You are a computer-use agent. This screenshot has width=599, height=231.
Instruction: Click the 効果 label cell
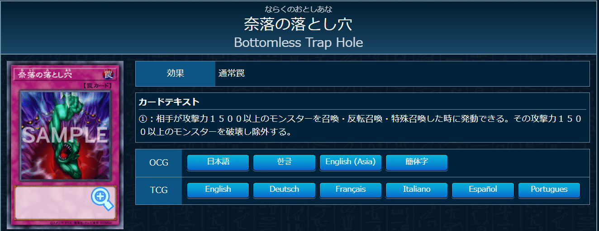pyautogui.click(x=176, y=74)
